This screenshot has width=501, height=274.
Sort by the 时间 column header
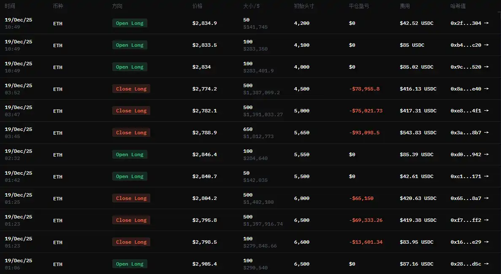click(10, 6)
